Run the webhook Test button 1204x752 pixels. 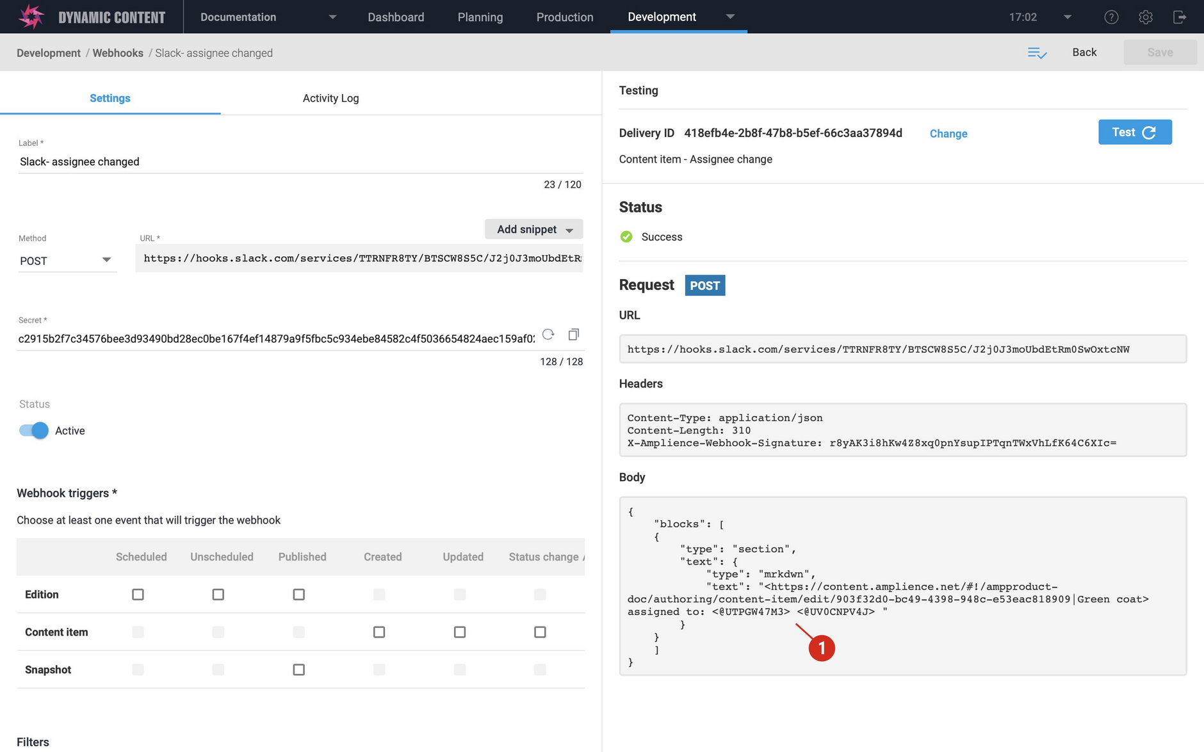point(1135,132)
